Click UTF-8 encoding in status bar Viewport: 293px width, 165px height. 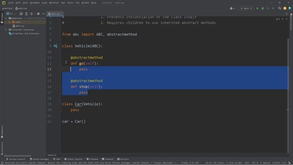coord(255,163)
